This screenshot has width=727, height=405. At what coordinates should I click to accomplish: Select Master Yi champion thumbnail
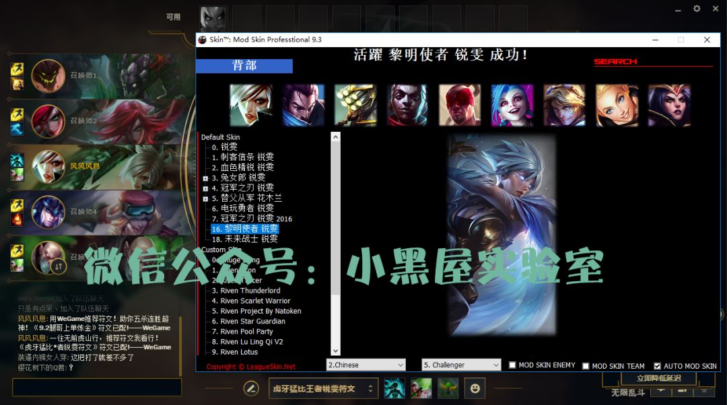pyautogui.click(x=355, y=105)
